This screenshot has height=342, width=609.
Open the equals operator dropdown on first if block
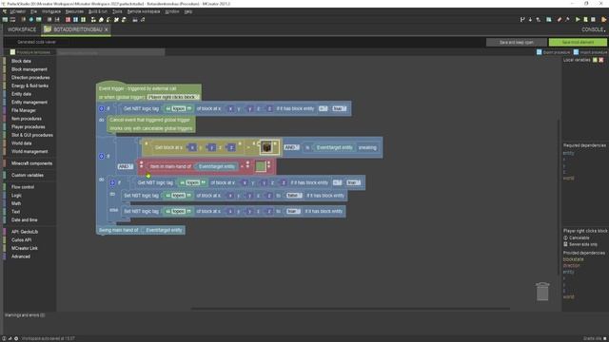324,109
